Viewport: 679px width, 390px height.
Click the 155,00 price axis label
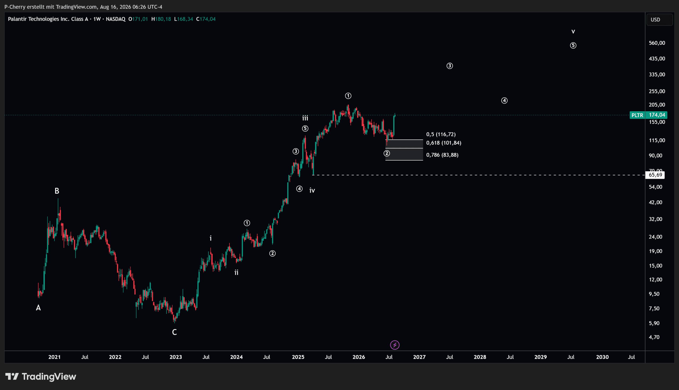click(x=657, y=122)
